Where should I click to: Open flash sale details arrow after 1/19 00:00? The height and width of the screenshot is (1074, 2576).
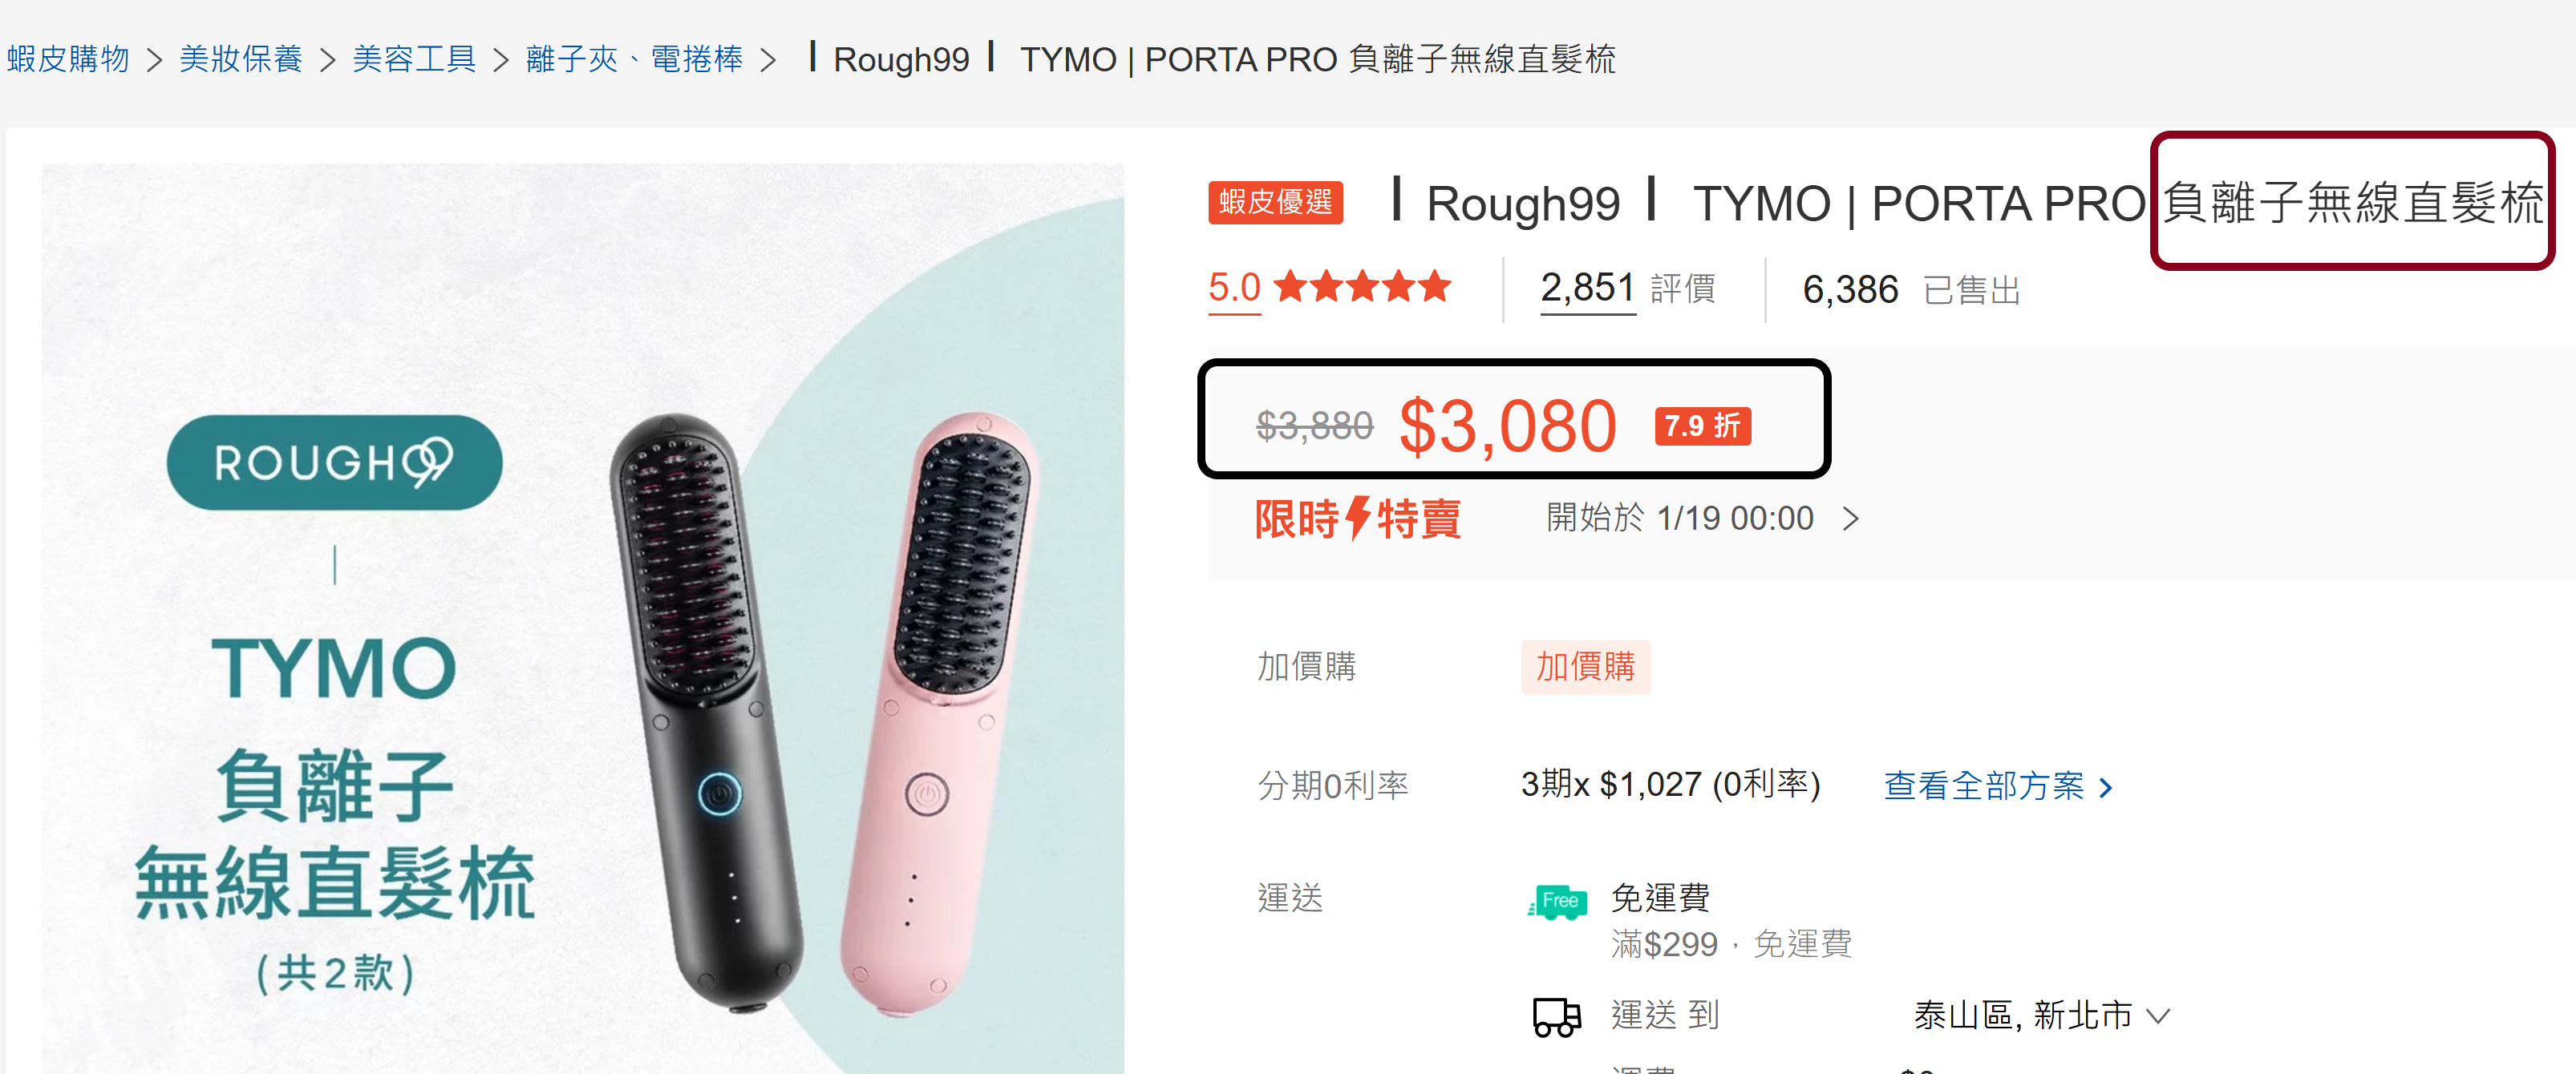(1850, 519)
